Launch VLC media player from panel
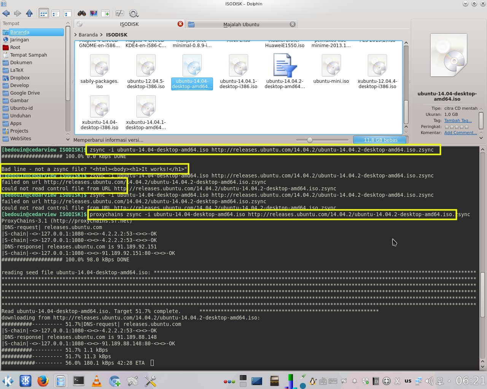 pyautogui.click(x=97, y=381)
